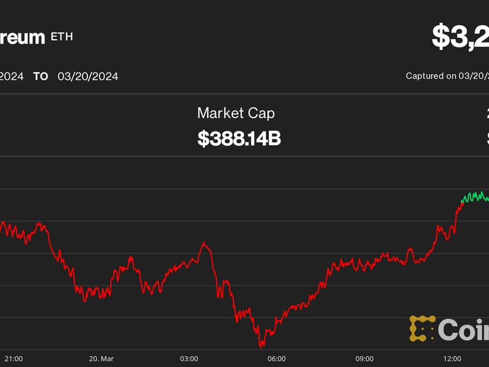Viewport: 489px width, 367px height.
Task: Open the end date picker showing 03/20/2024
Action: tap(87, 76)
